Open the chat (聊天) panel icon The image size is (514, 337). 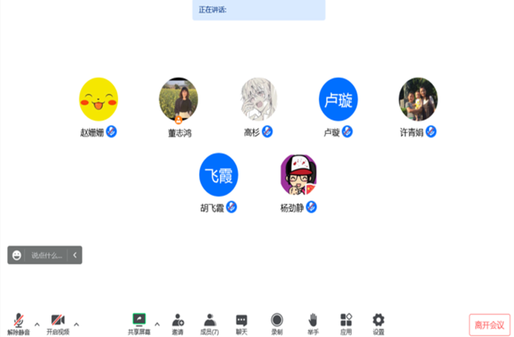pos(242,320)
